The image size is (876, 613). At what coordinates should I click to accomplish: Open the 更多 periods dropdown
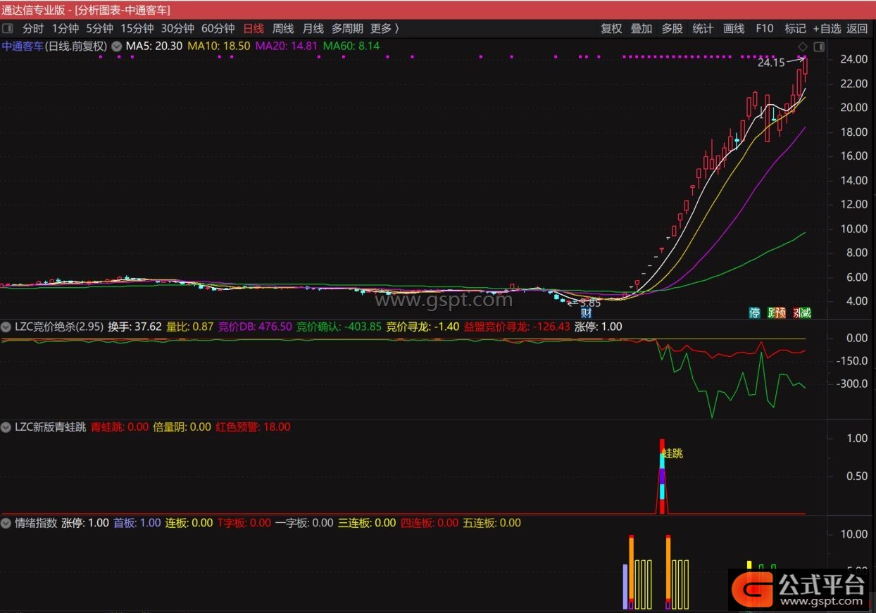point(384,29)
